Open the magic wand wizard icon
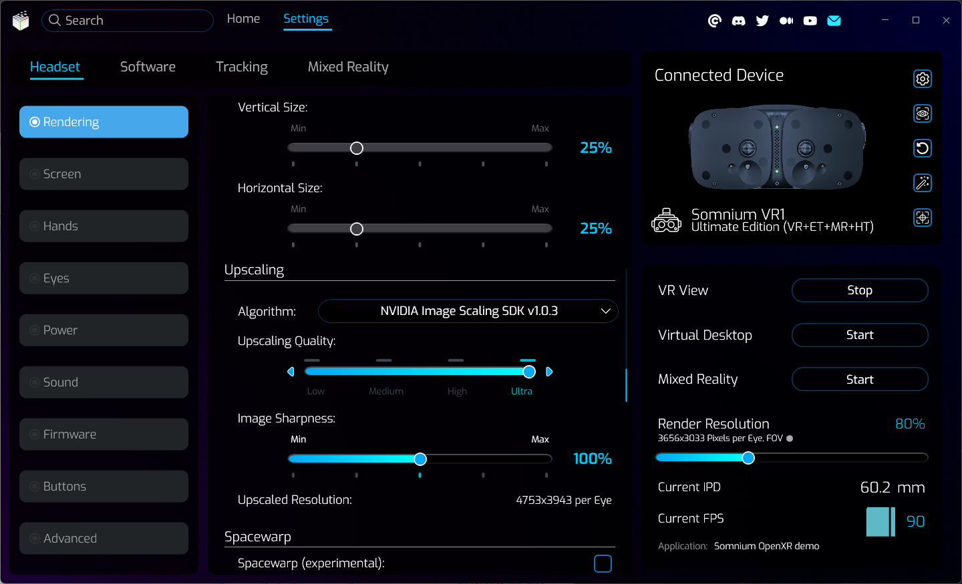Viewport: 962px width, 584px height. 923,183
